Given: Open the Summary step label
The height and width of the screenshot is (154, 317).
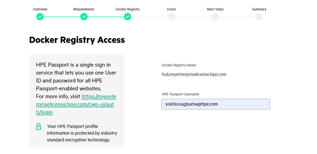Looking at the screenshot, I should [259, 9].
